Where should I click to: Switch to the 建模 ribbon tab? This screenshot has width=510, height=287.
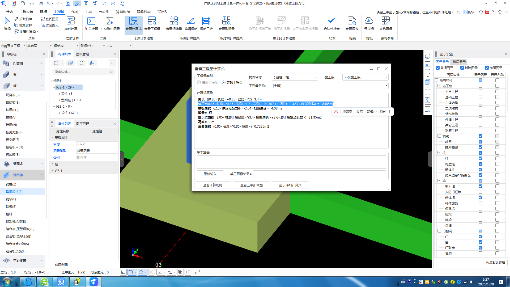tap(44, 12)
